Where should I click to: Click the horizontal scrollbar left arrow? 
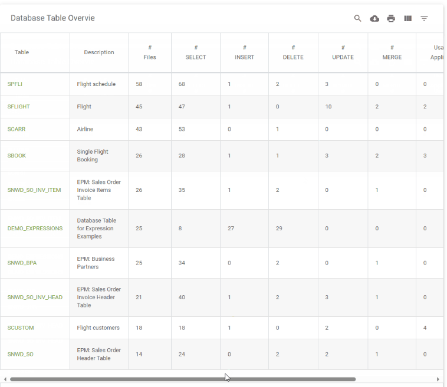[5, 379]
